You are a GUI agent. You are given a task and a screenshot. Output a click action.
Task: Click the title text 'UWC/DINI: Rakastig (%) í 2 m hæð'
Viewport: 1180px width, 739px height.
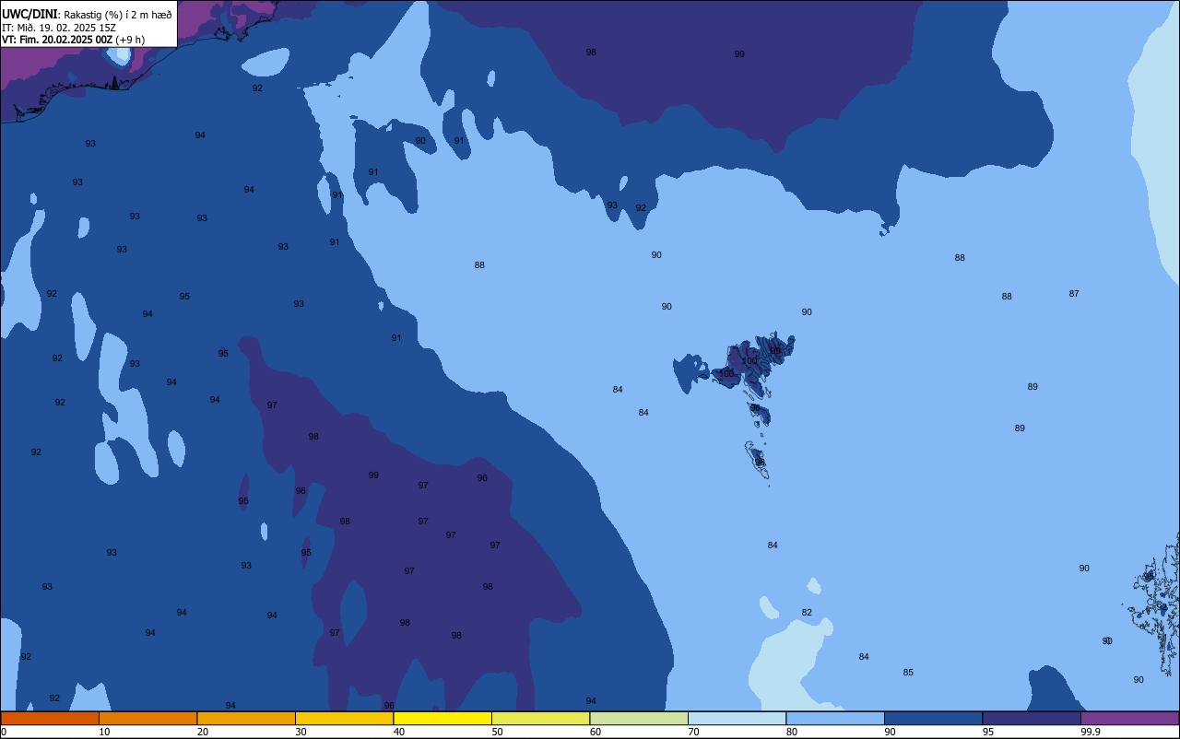pos(87,14)
